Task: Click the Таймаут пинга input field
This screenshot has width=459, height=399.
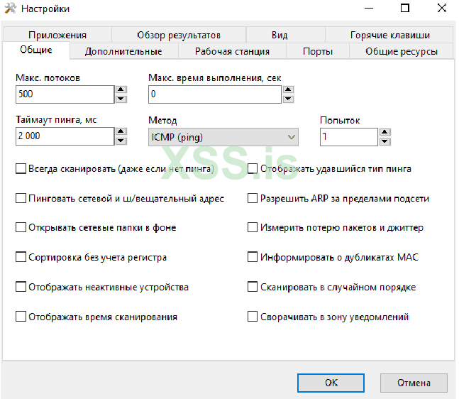Action: 65,136
